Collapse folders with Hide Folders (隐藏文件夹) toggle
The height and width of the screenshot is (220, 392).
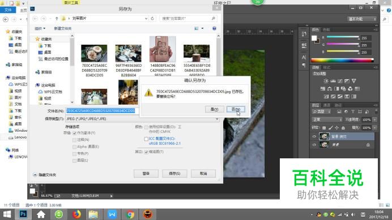45,175
